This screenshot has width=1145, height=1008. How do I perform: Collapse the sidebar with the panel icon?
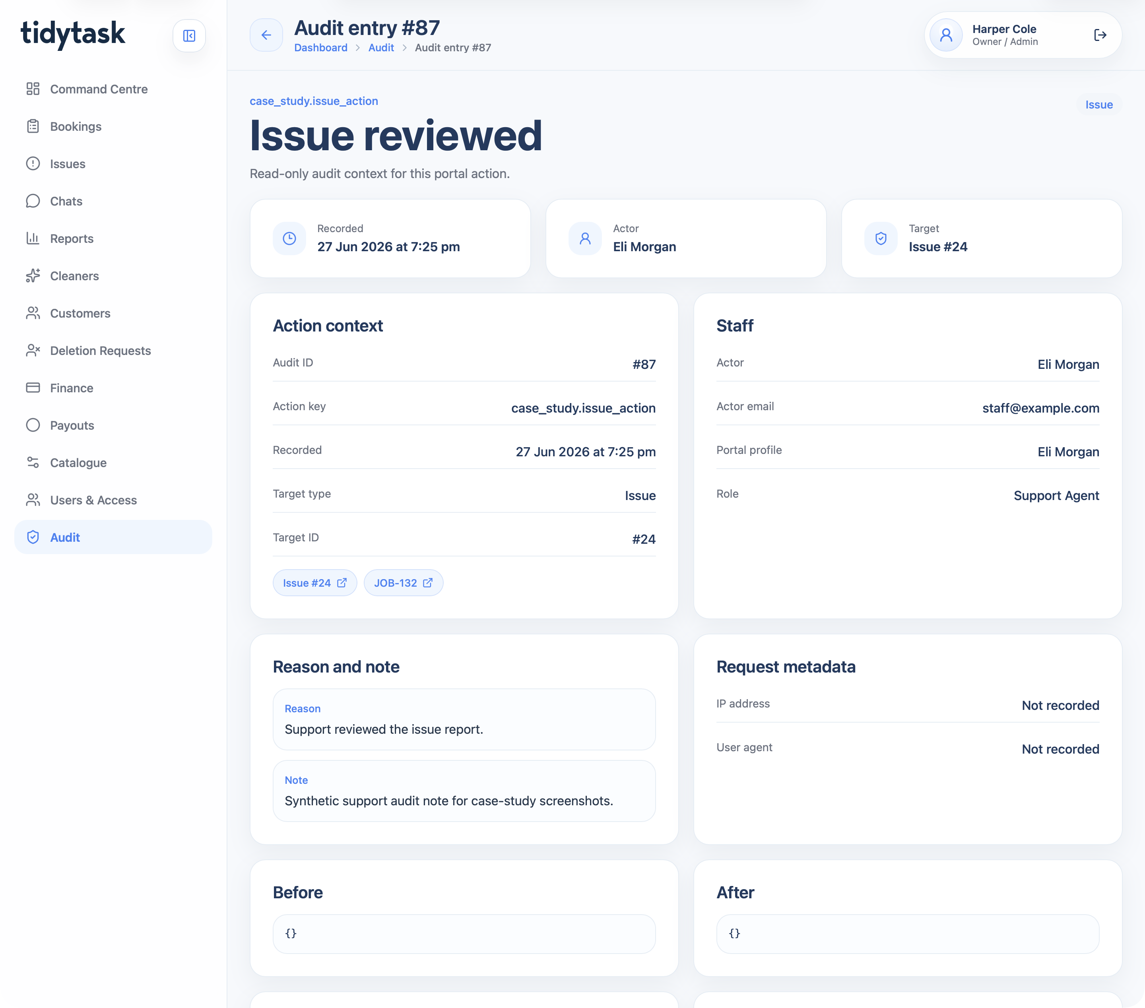(x=189, y=36)
